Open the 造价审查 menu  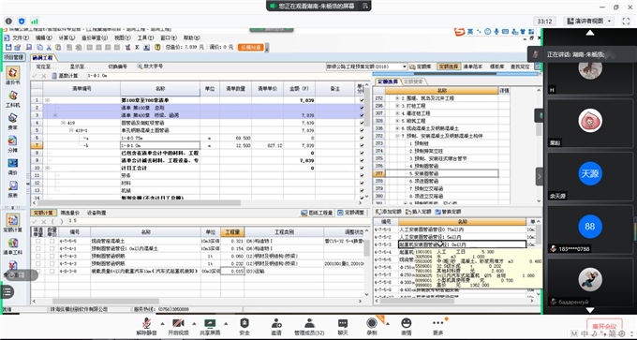pyautogui.click(x=95, y=37)
